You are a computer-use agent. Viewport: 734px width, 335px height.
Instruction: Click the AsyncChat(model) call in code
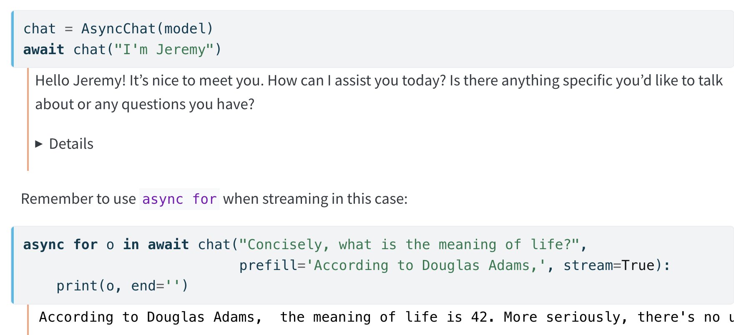[147, 29]
